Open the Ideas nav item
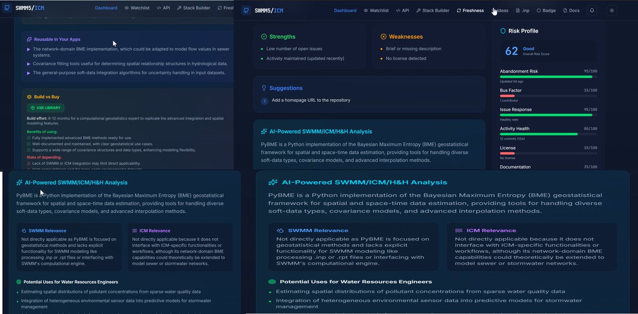This screenshot has height=314, width=638. tap(500, 10)
